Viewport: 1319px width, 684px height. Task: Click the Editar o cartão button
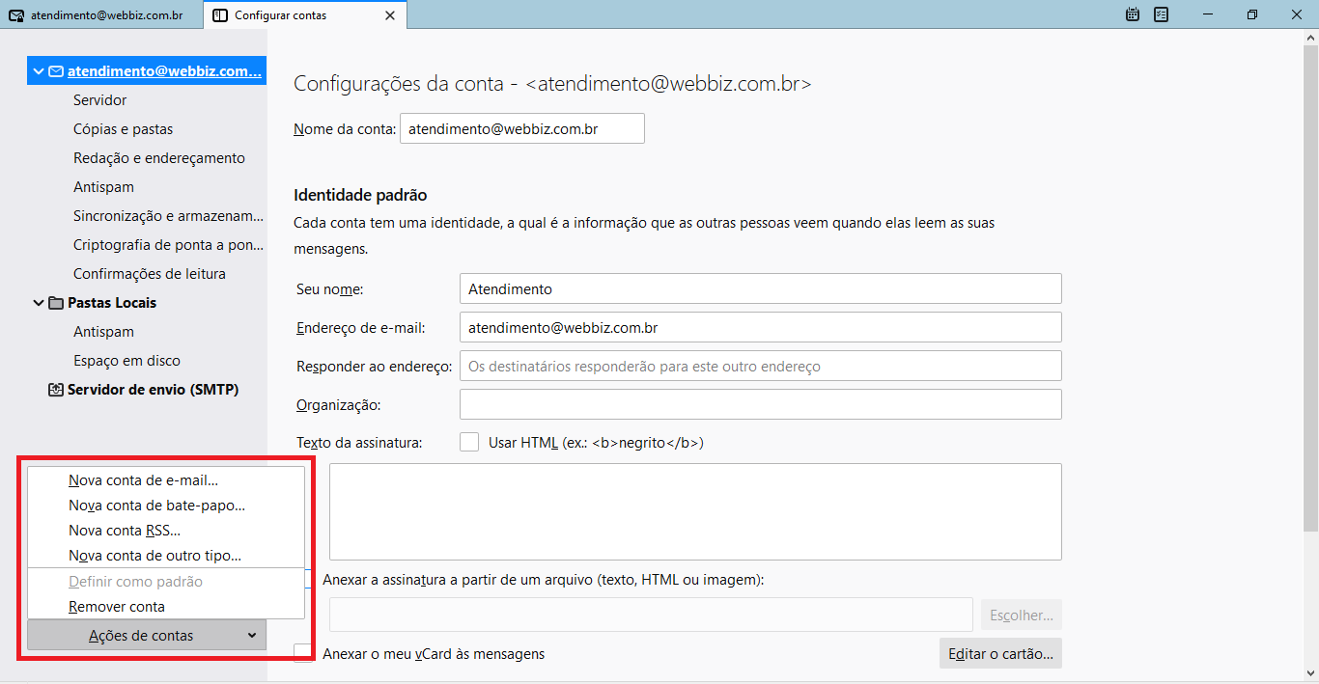coord(1000,653)
